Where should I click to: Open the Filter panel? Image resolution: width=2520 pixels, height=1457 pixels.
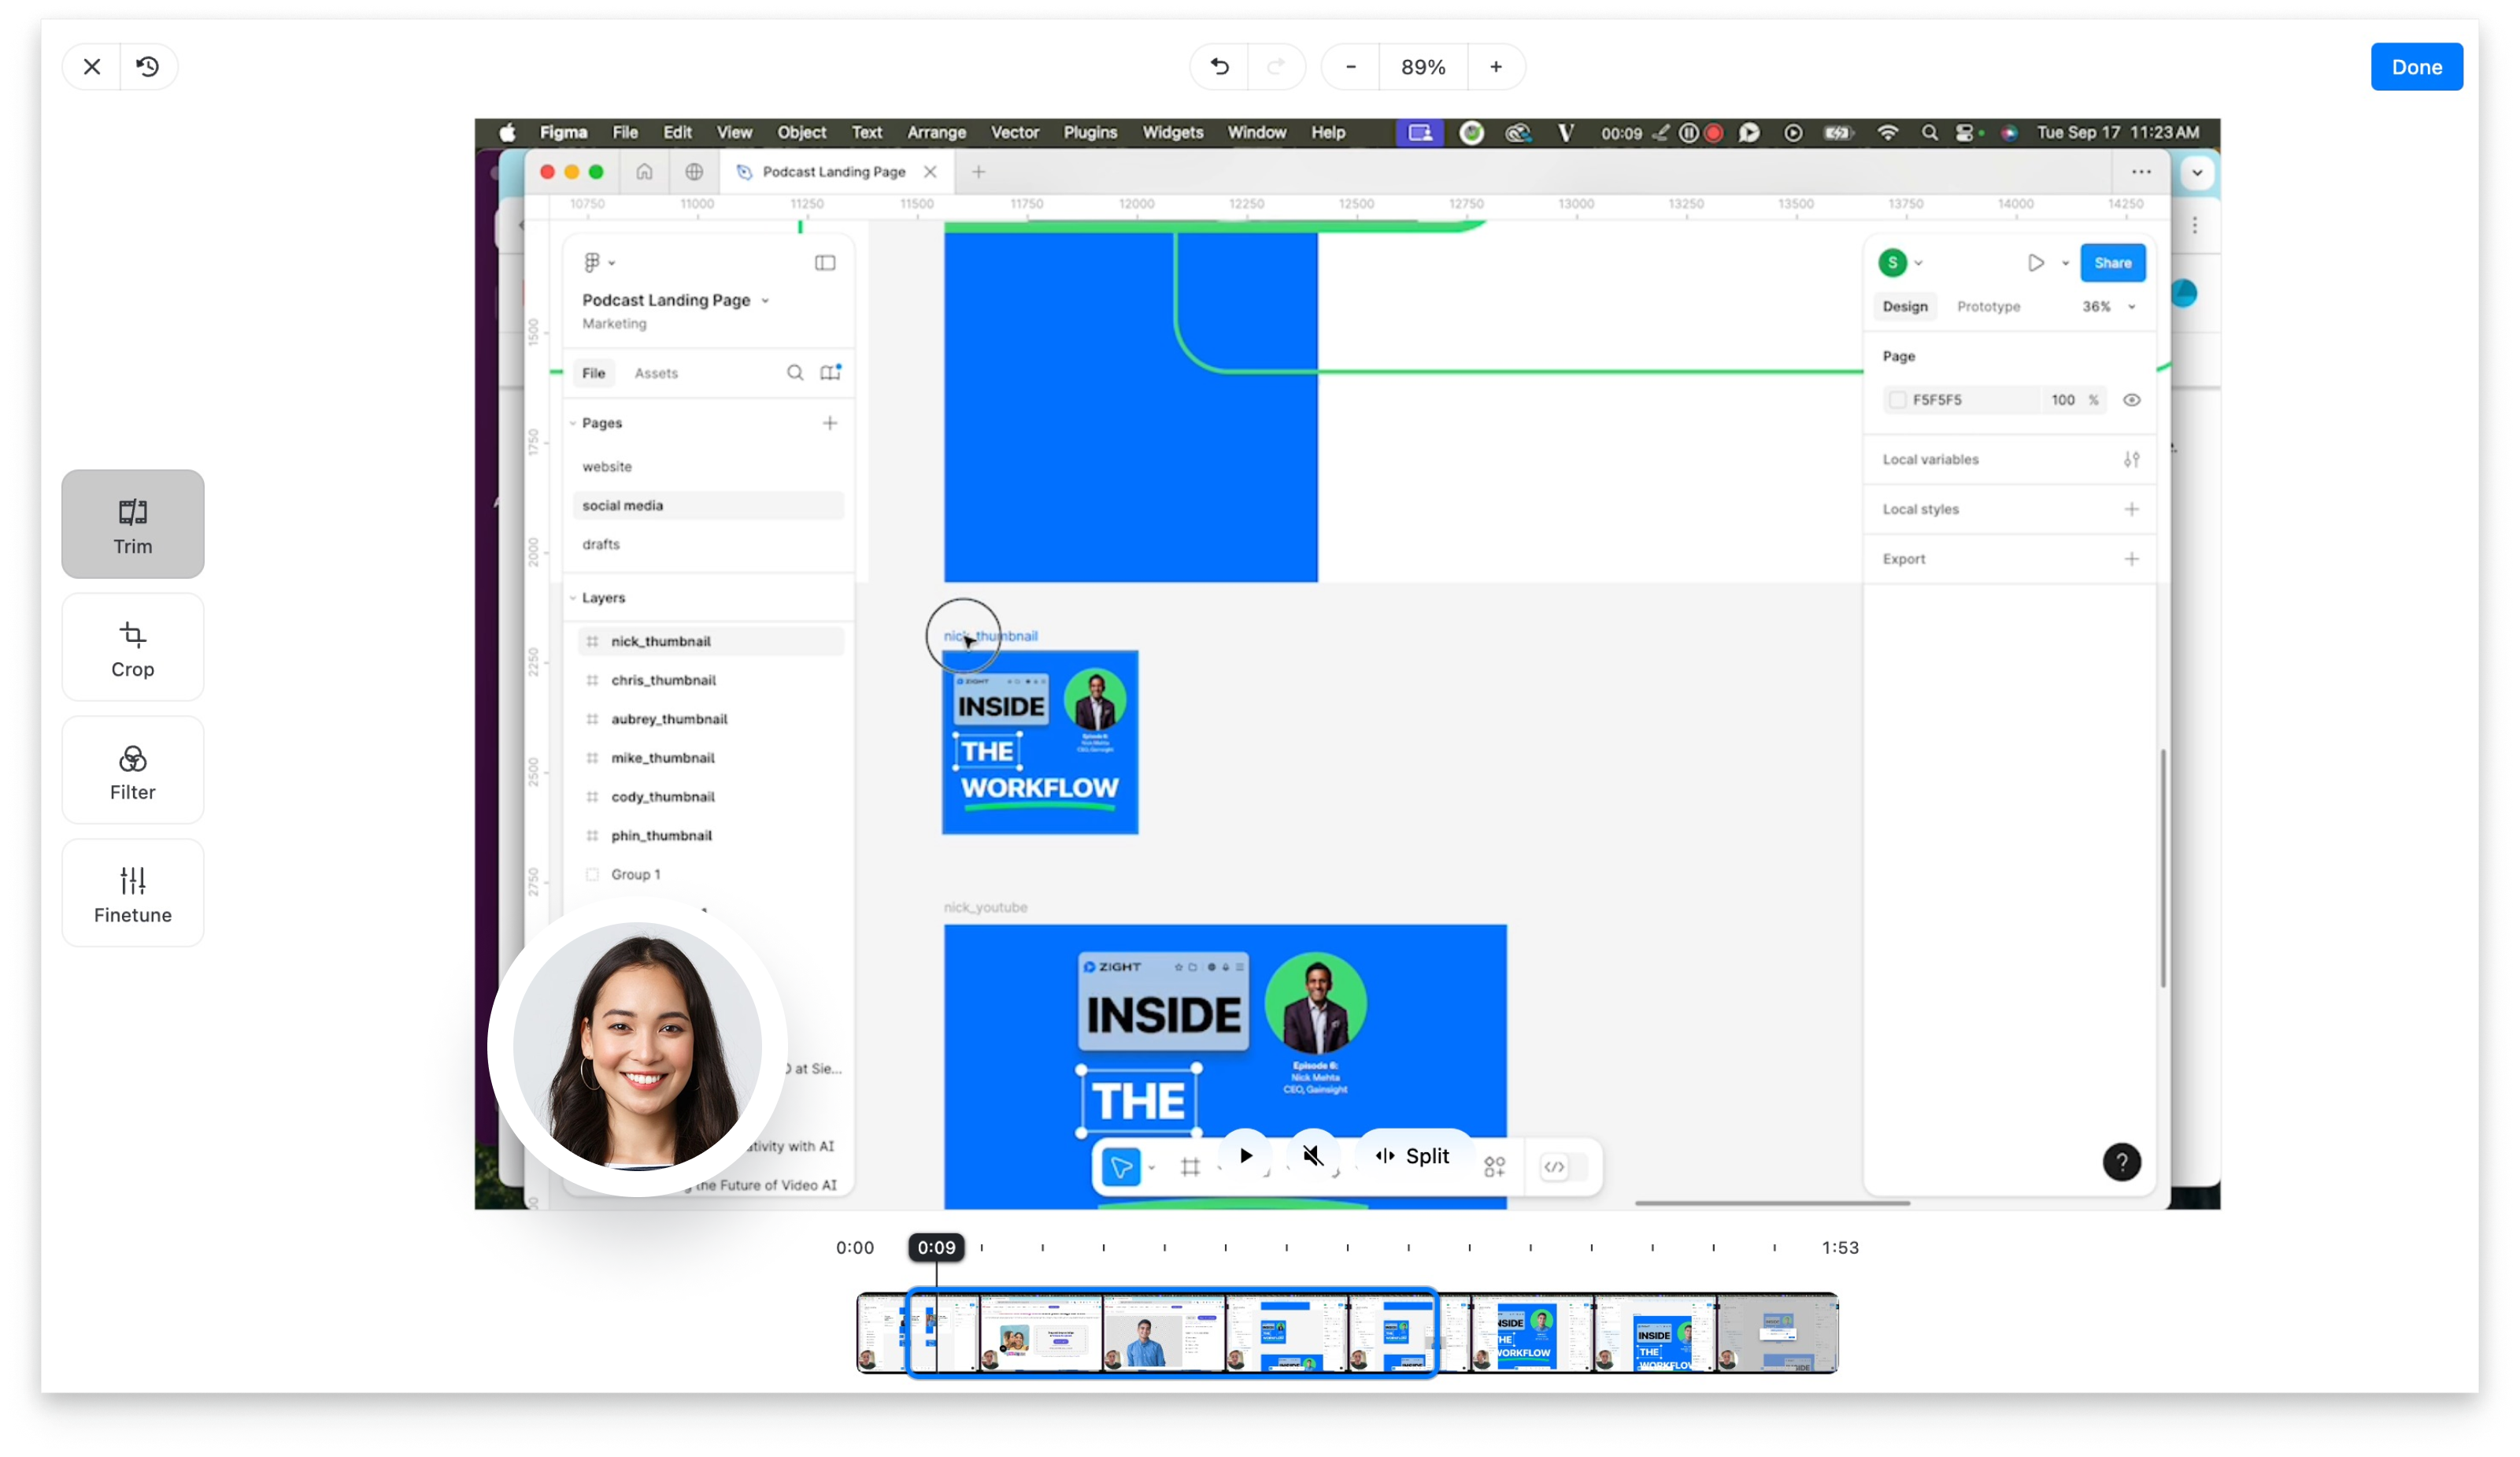tap(132, 770)
